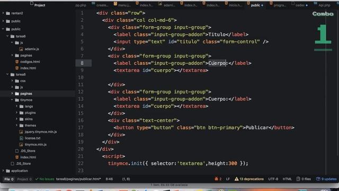Viewport: 339px width, 191px height.
Task: Select tinymce.min.js in the tree
Action: click(35, 145)
